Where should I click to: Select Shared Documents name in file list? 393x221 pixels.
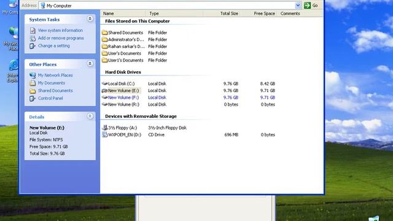point(125,33)
